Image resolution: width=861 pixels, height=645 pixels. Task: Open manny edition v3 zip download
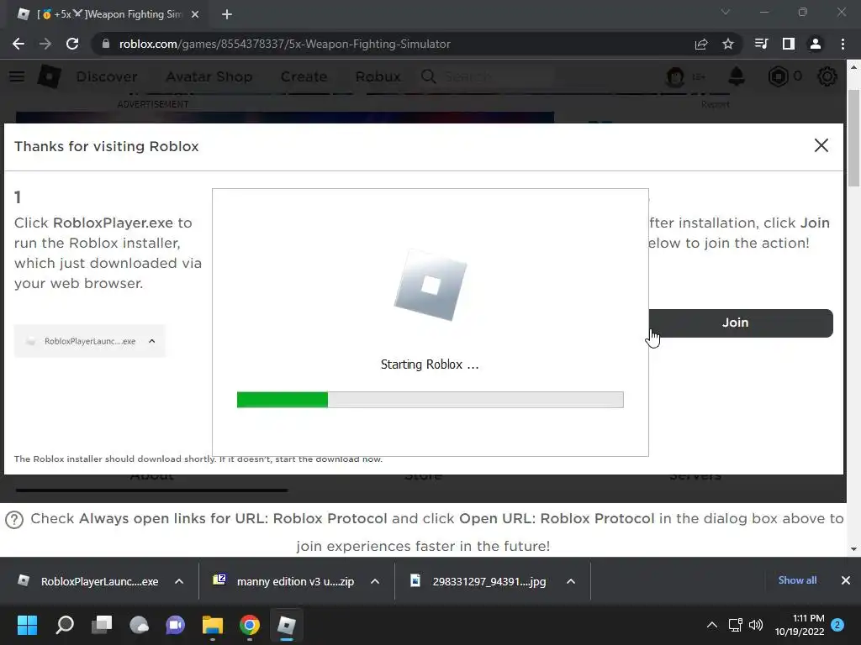coord(284,581)
